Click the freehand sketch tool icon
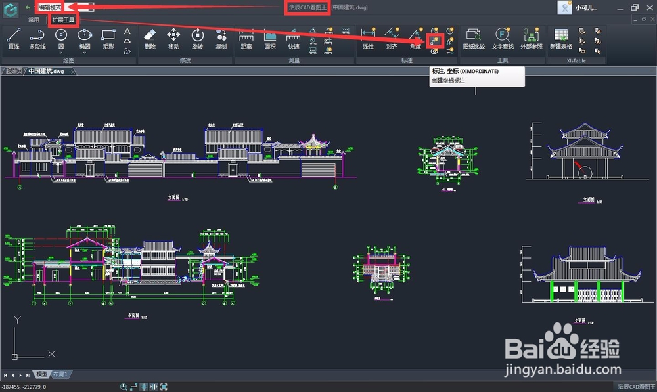Image resolution: width=657 pixels, height=392 pixels. (127, 51)
